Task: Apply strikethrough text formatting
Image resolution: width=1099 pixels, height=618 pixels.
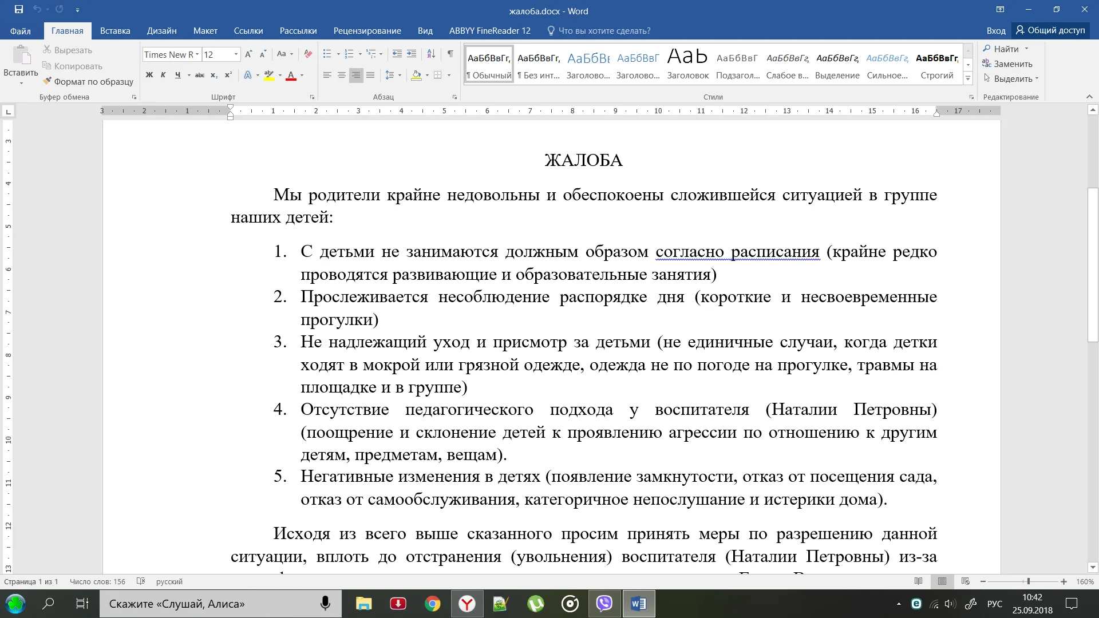Action: pyautogui.click(x=199, y=75)
